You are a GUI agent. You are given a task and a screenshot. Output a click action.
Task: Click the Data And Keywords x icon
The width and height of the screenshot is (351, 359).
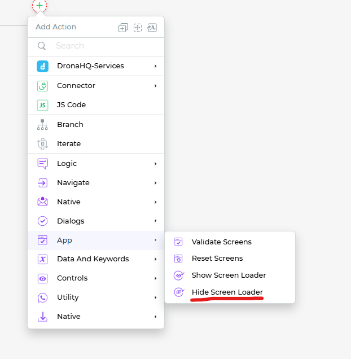[42, 260]
